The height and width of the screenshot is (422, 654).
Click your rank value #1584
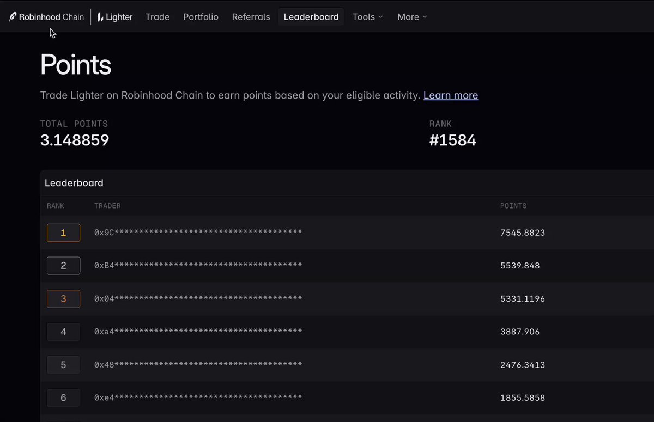453,140
